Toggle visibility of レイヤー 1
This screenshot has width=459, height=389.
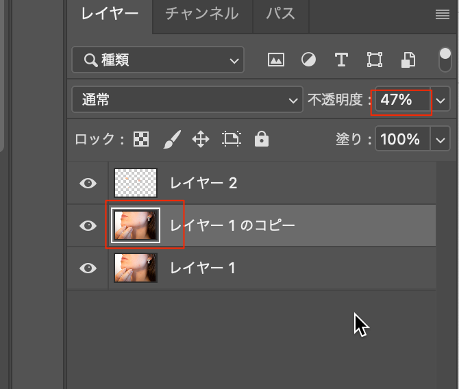click(88, 268)
